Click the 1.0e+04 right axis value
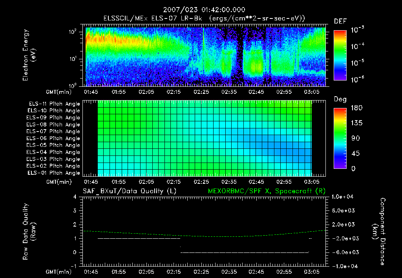402x278 pixels. (x=342, y=197)
